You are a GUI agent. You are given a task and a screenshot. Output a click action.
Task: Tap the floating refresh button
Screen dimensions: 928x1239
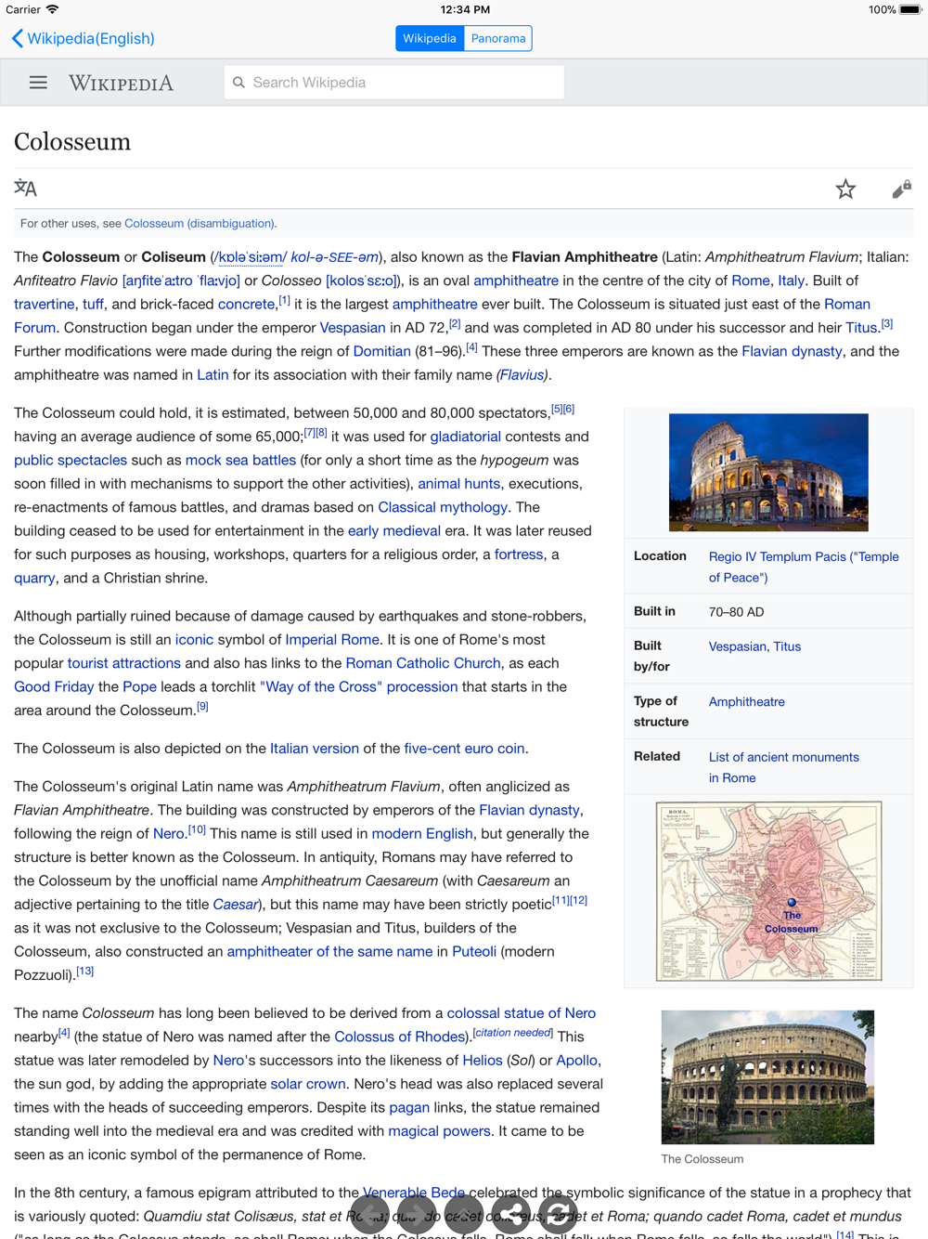coord(559,1214)
